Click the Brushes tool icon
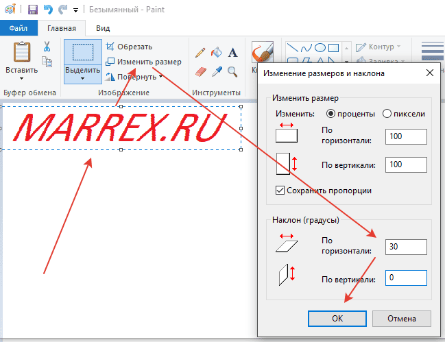This screenshot has height=342, width=445. pos(263,52)
